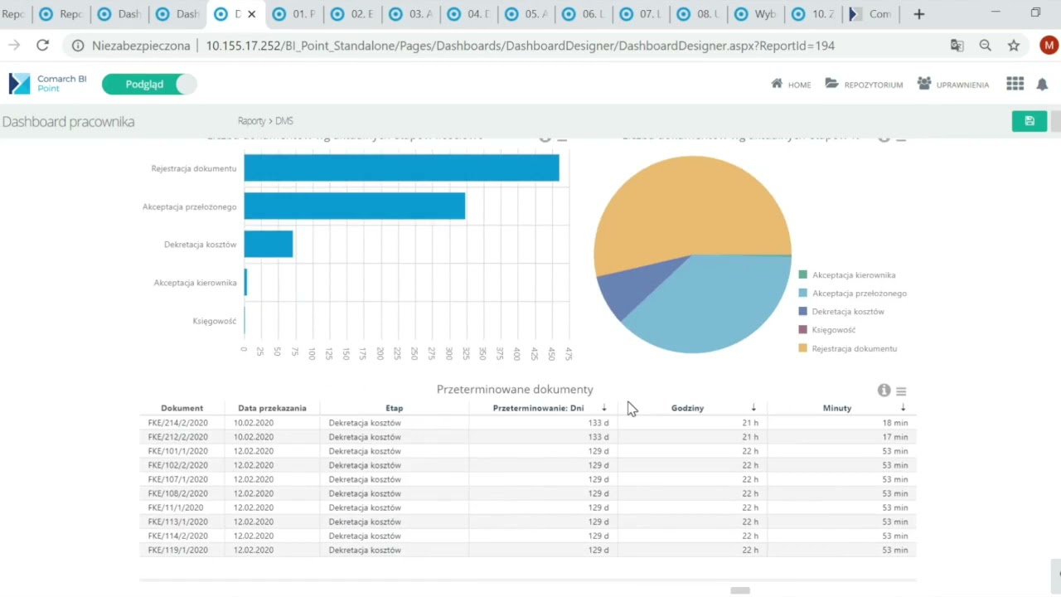This screenshot has height=597, width=1061.
Task: Open the applications grid menu icon
Action: [1015, 84]
